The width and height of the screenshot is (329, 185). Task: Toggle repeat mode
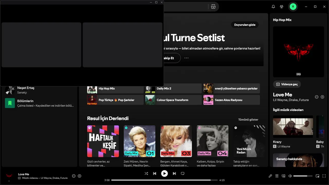(182, 174)
